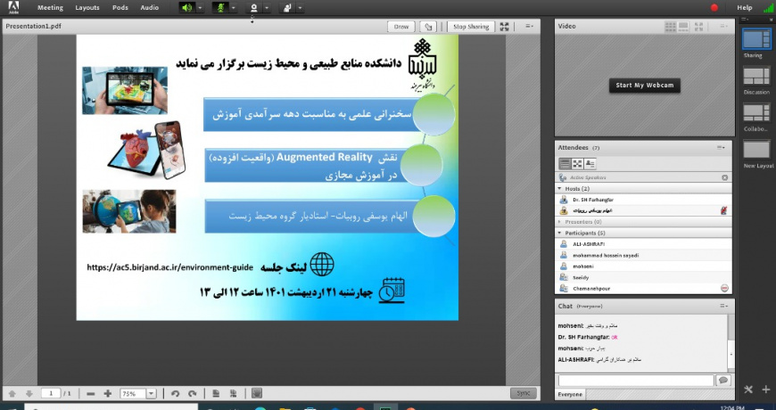Maximize the Video pod
This screenshot has width=776, height=410.
[x=698, y=27]
